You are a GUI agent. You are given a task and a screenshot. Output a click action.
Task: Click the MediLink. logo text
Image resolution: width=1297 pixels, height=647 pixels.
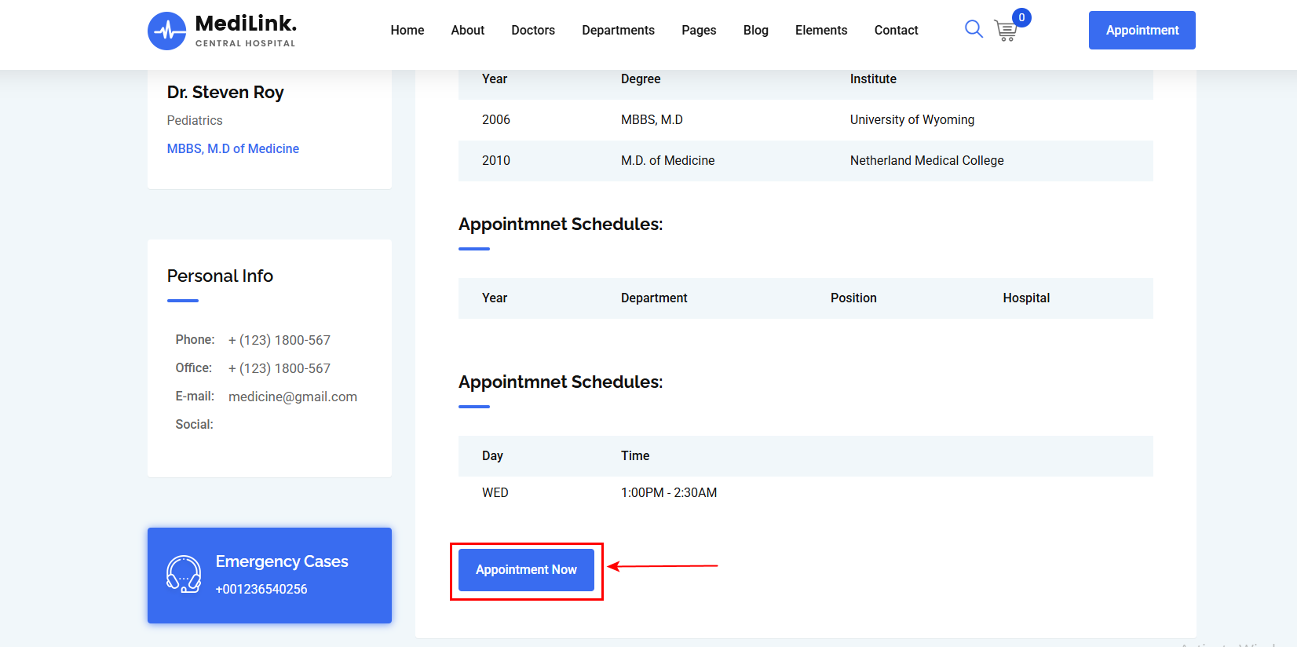(246, 23)
